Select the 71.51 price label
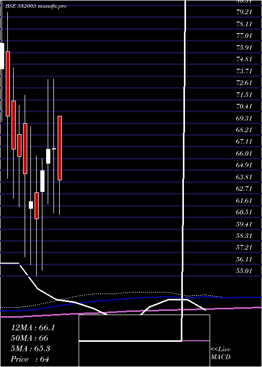262x367 pixels. (x=244, y=94)
